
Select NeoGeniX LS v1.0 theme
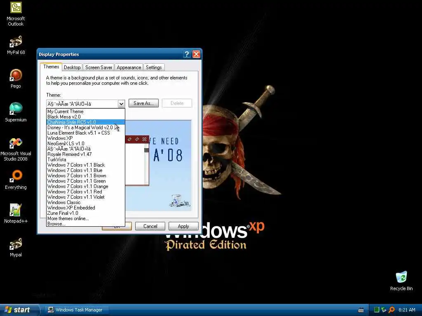point(86,144)
